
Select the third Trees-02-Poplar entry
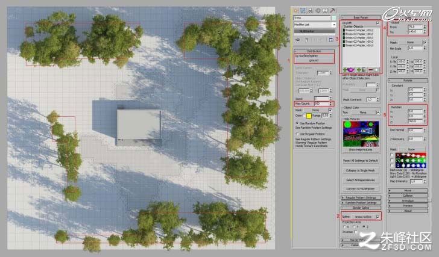pyautogui.click(x=359, y=37)
